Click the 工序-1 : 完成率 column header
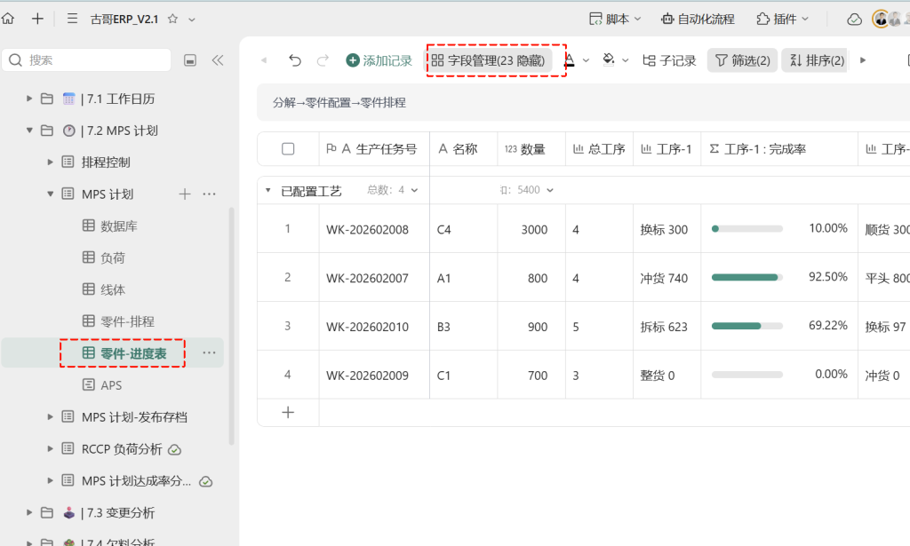 click(x=778, y=149)
